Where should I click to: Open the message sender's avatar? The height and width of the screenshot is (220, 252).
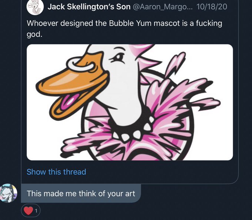(9, 193)
